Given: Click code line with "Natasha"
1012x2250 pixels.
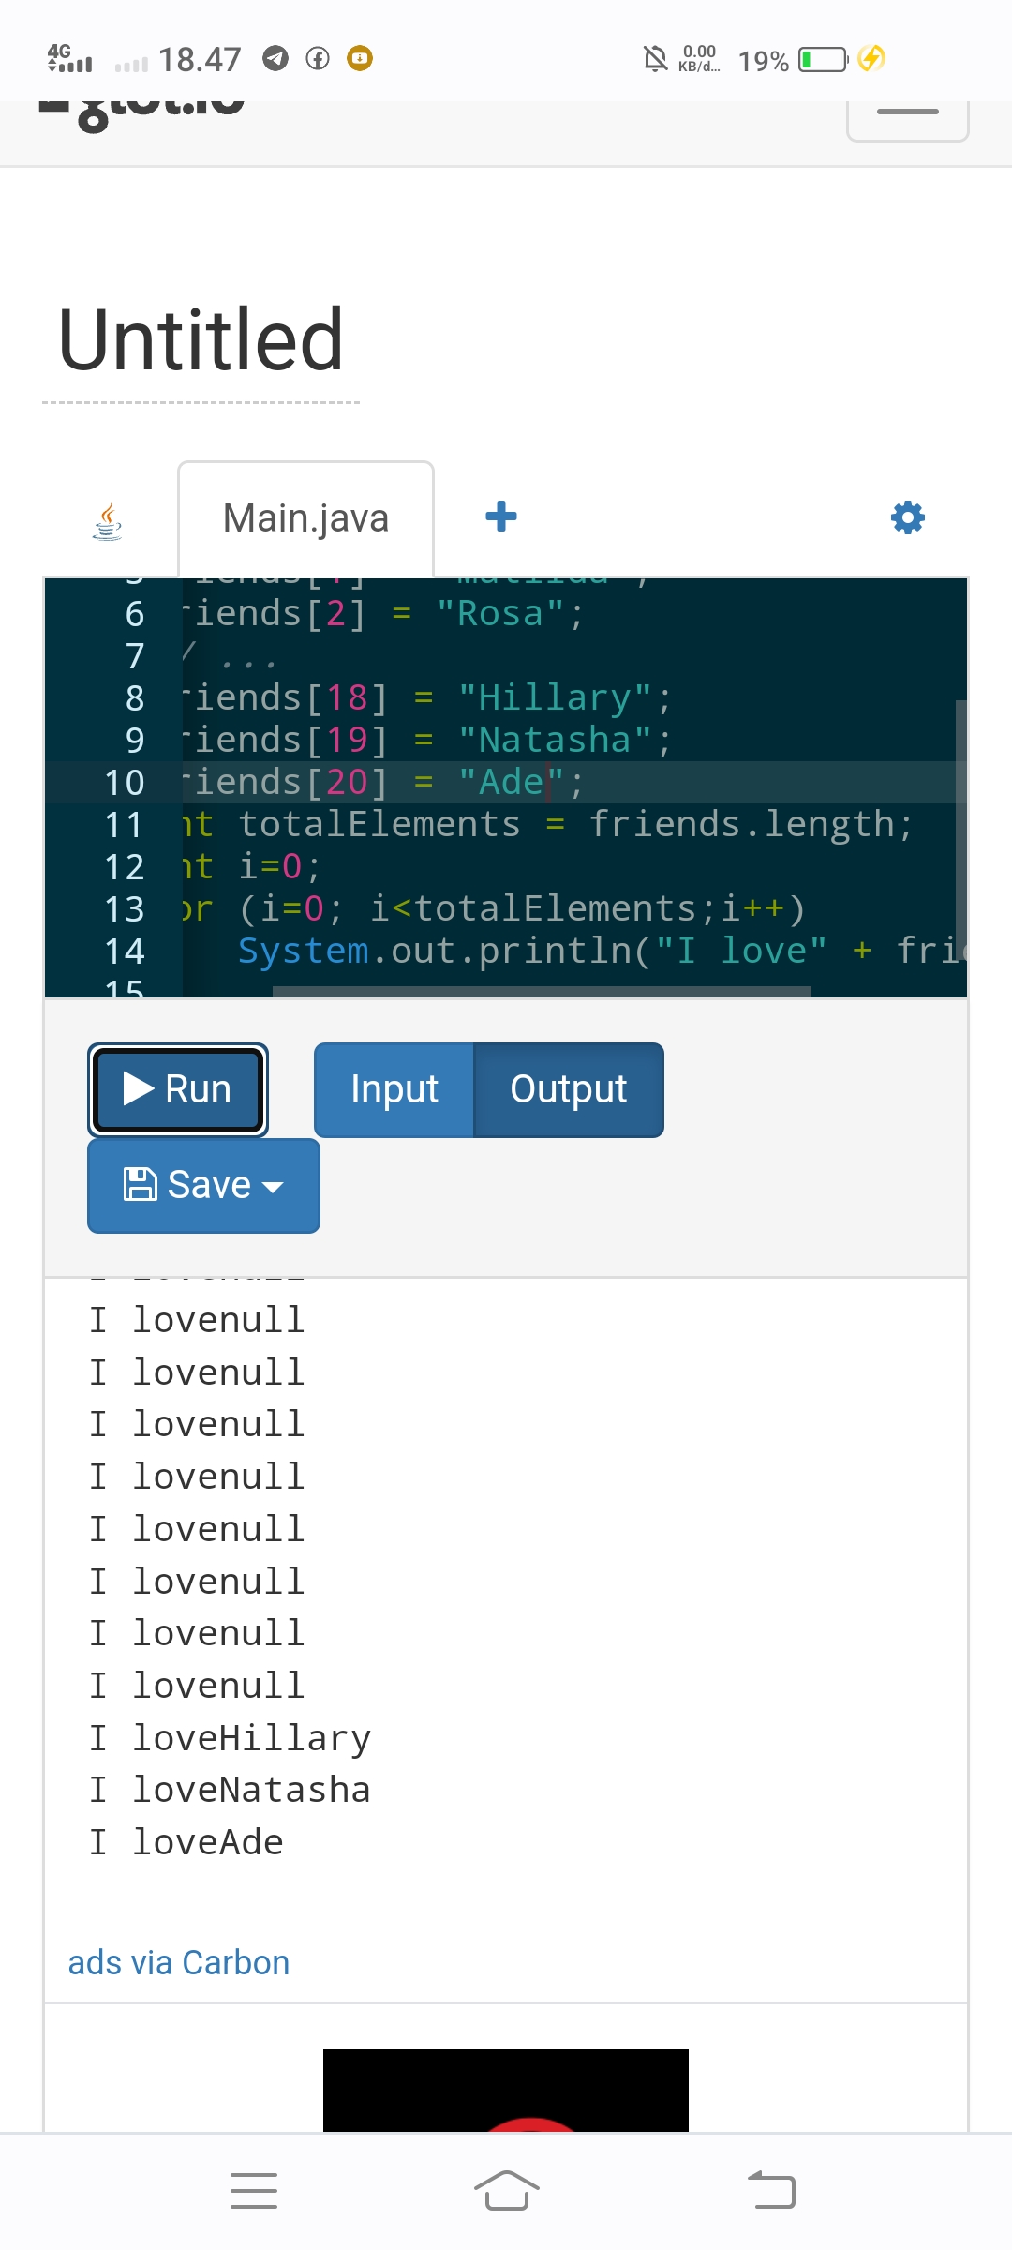Looking at the screenshot, I should (x=427, y=740).
